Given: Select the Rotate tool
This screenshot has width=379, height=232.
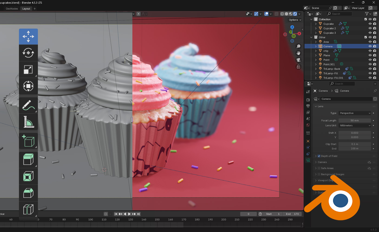Looking at the screenshot, I should pyautogui.click(x=28, y=53).
